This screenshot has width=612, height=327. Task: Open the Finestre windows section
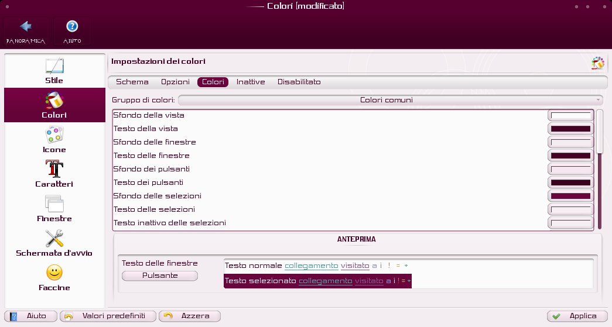[x=54, y=208]
